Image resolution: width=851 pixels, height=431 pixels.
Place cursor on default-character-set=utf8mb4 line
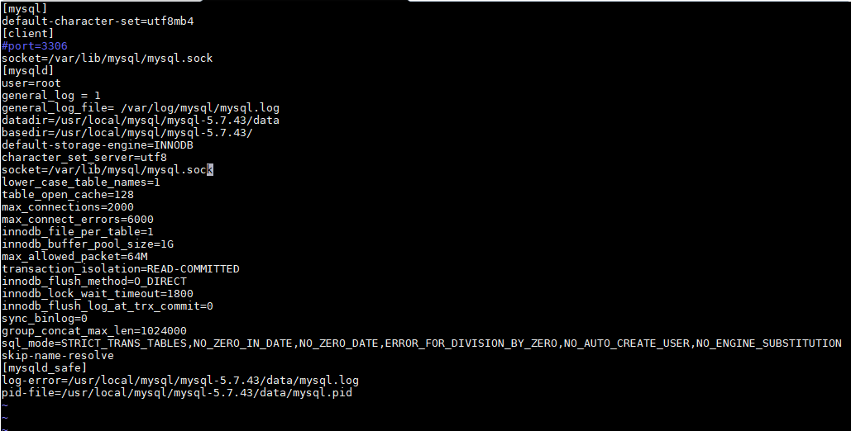[x=98, y=21]
